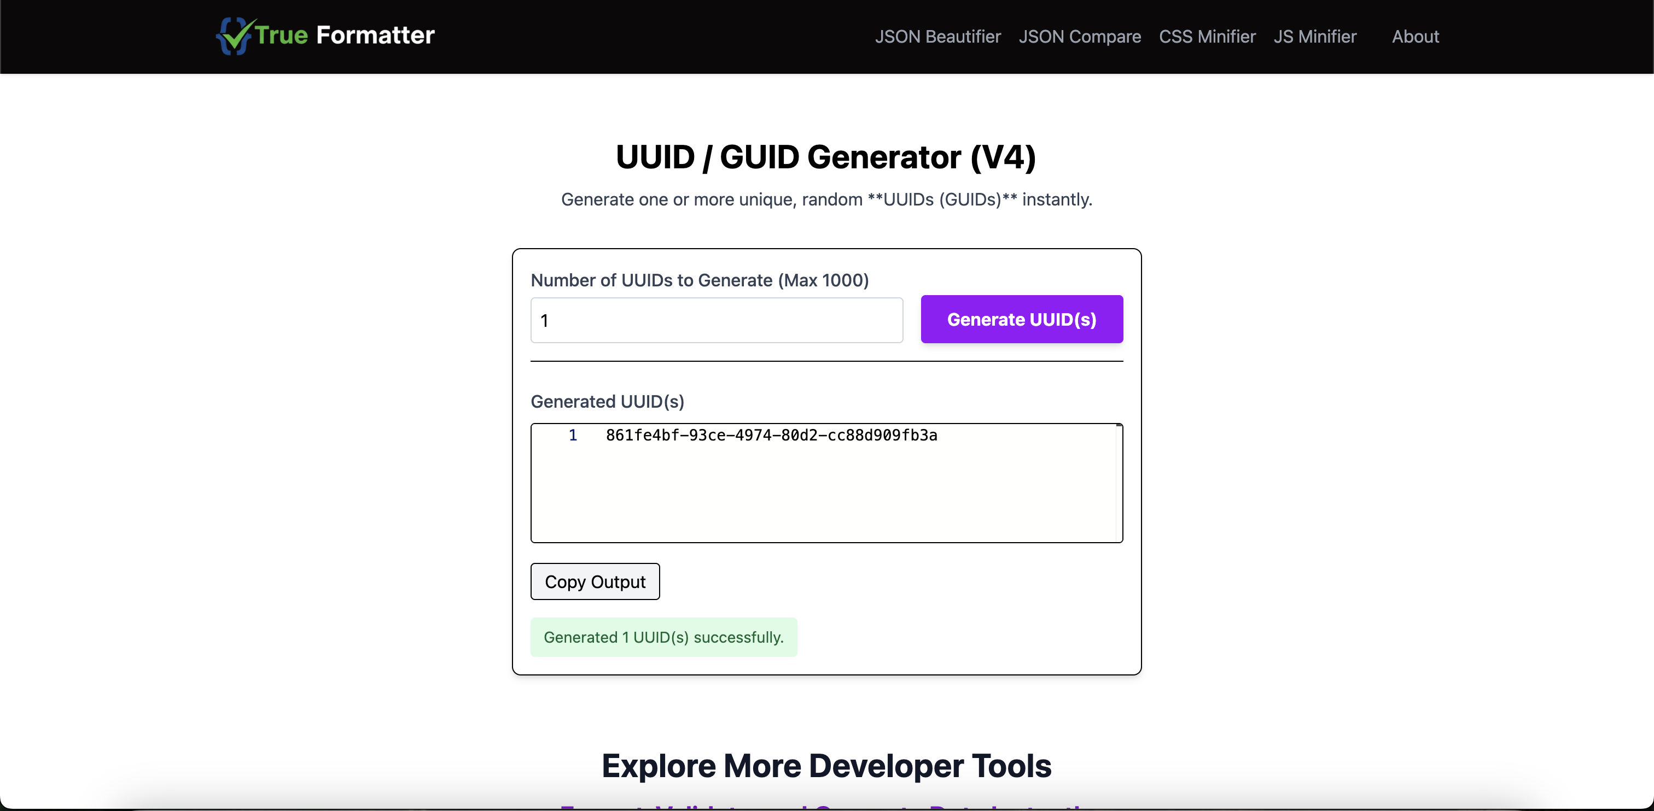
Task: Go to the CSS Minifier page
Action: [x=1207, y=37]
